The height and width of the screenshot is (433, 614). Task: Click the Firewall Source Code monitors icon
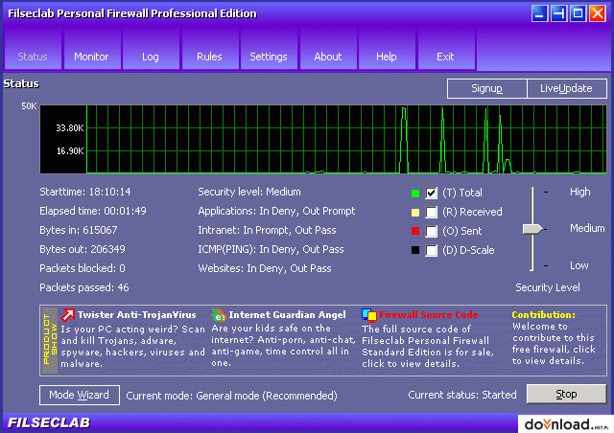(x=368, y=315)
